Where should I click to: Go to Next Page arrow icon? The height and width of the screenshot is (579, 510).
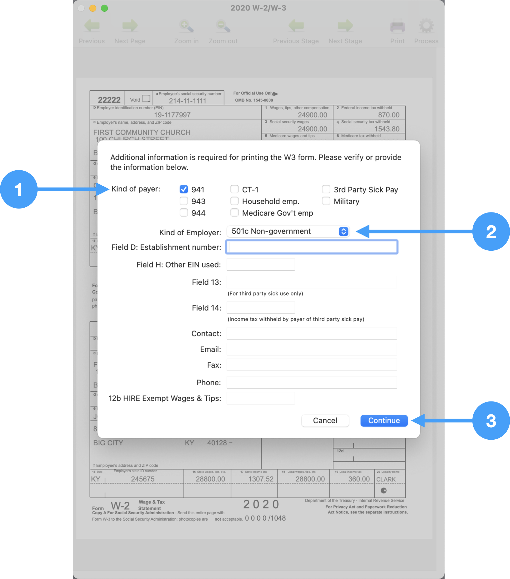click(130, 26)
